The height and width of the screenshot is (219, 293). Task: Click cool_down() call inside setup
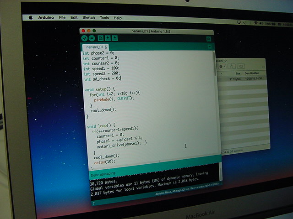[103, 110]
